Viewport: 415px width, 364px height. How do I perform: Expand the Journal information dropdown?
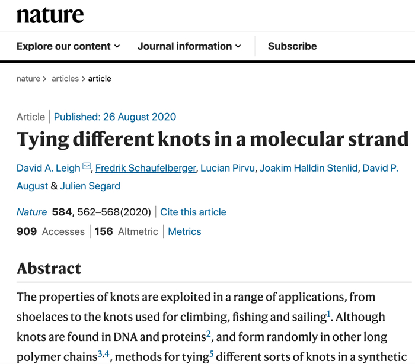(x=189, y=46)
